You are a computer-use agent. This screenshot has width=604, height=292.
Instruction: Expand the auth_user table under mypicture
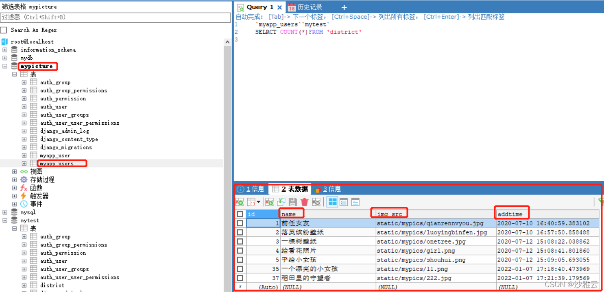24,106
